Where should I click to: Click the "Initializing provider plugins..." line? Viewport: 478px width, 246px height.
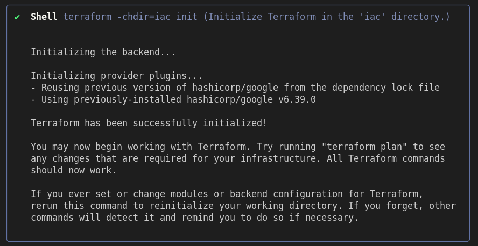(x=116, y=76)
